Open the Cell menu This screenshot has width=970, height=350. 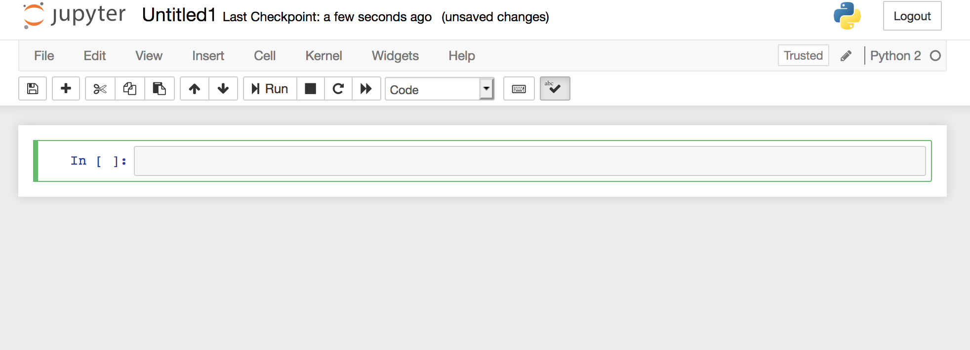tap(265, 56)
